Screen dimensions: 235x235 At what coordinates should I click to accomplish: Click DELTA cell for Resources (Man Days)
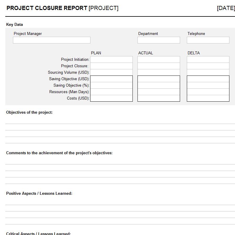pos(208,92)
